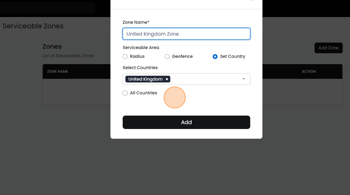Click the selected Set Country radio indicator

point(215,57)
